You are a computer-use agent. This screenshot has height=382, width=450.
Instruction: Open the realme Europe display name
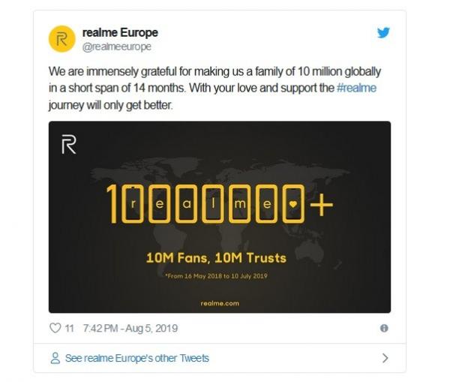(120, 32)
